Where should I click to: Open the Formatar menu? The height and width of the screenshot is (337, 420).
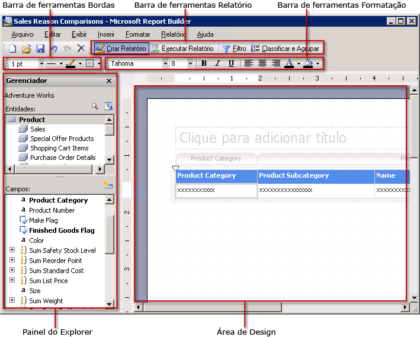pos(137,34)
